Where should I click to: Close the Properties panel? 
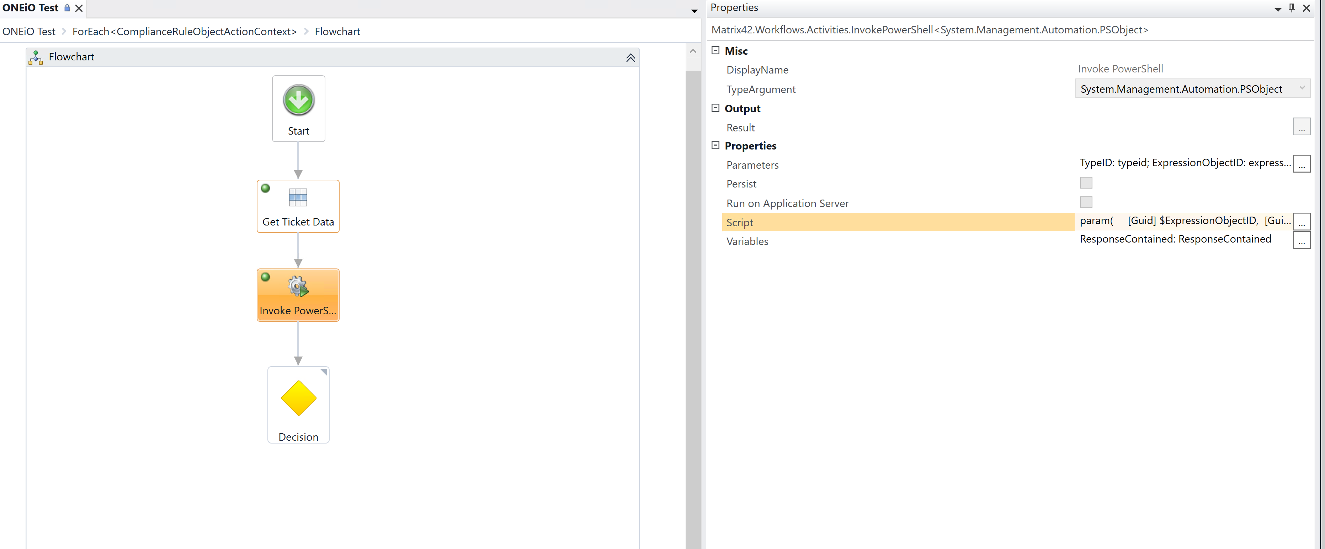coord(1307,8)
